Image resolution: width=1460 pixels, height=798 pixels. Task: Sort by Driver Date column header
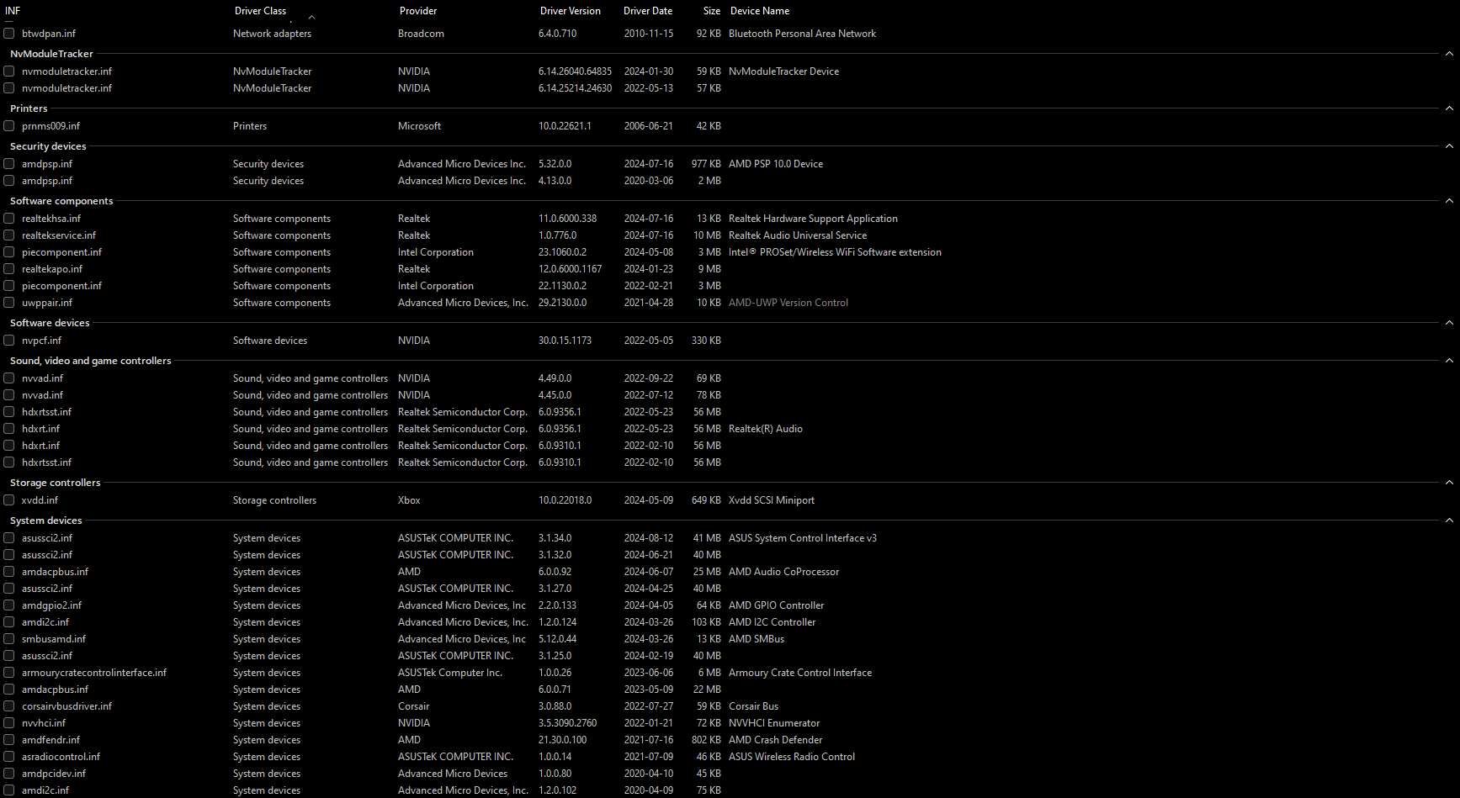click(x=648, y=11)
